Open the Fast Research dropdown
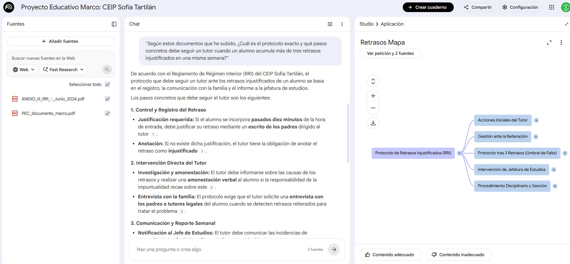 click(63, 70)
